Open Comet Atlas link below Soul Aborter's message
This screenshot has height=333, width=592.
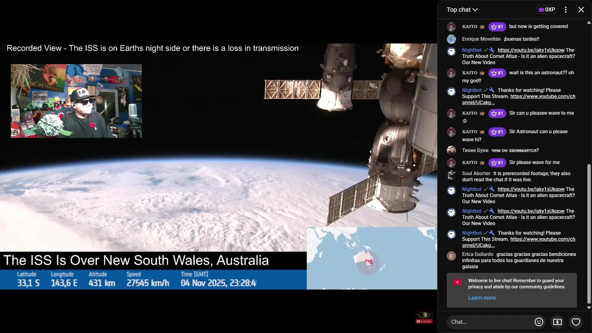(531, 189)
